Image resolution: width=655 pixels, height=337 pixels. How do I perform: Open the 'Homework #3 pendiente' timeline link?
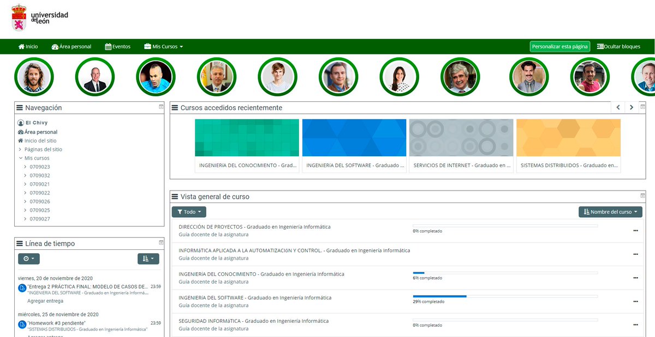click(56, 323)
